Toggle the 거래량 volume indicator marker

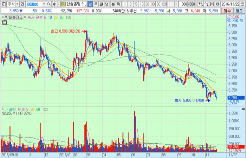[3, 109]
